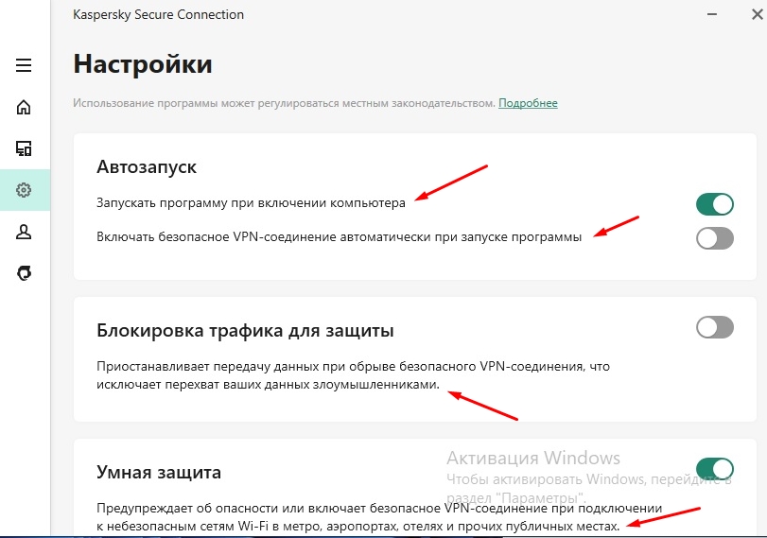Turn off the Умная защита switch
Viewport: 767px width, 538px height.
pyautogui.click(x=715, y=469)
